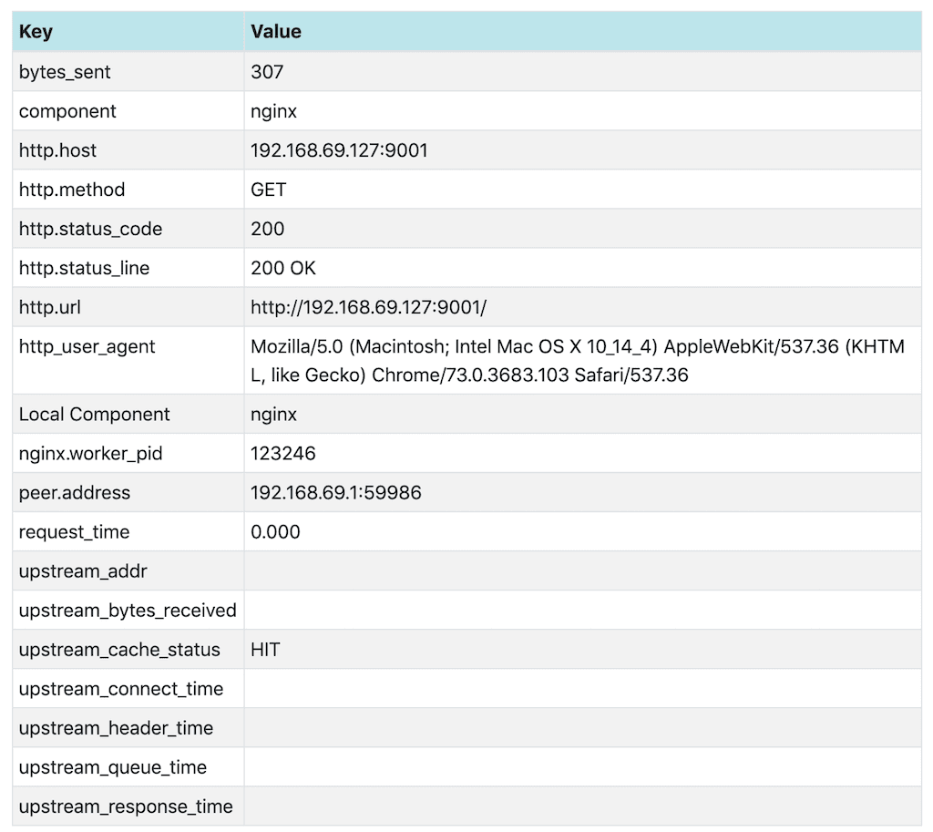Viewport: 933px width, 832px height.
Task: Select the 200 OK status line value
Action: 283,268
